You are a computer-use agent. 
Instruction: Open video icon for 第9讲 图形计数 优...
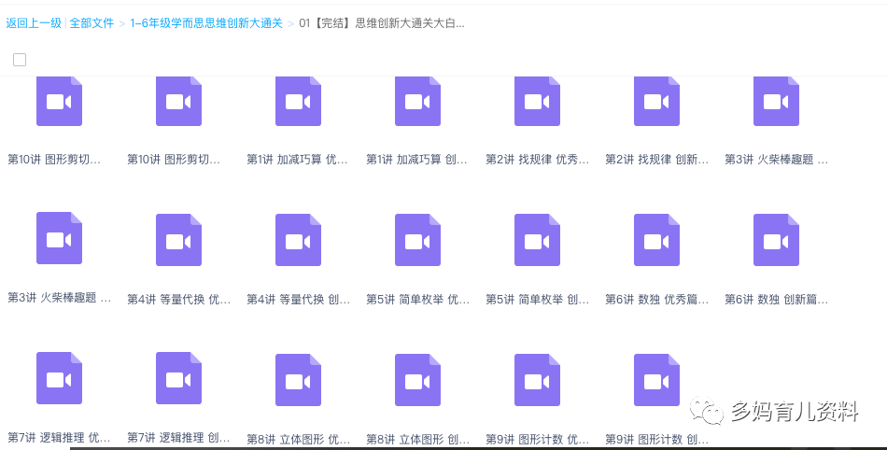click(x=537, y=380)
